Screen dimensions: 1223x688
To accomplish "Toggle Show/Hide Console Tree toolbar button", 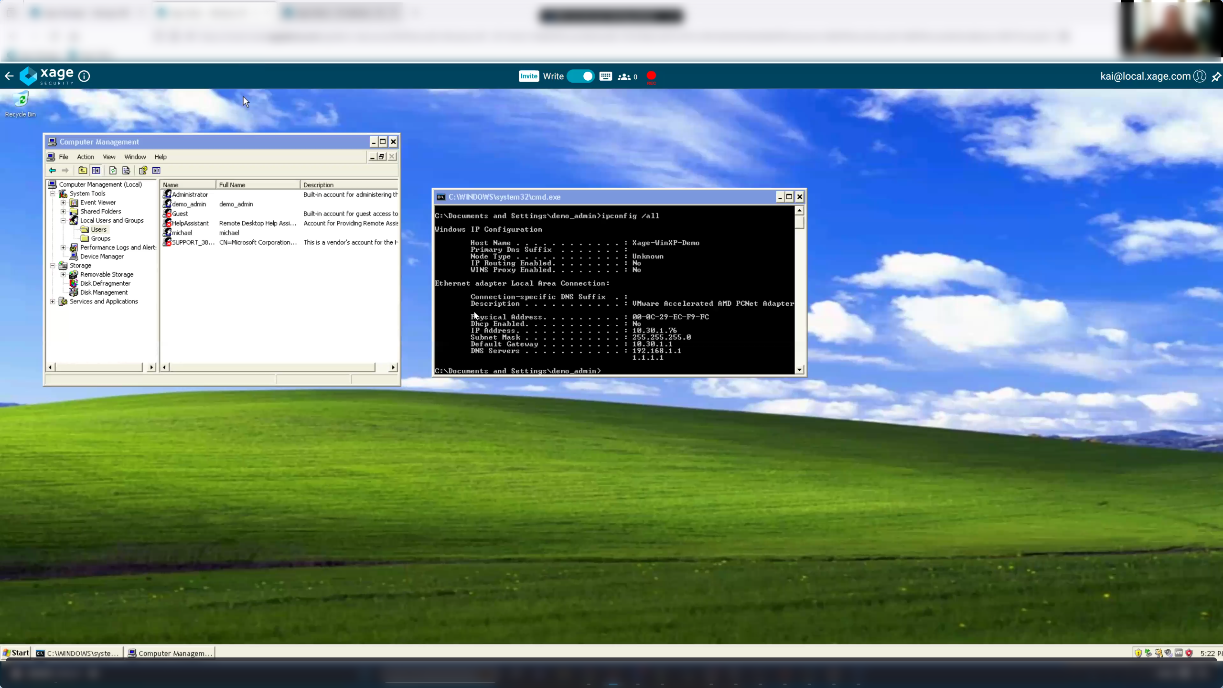I will tap(96, 171).
